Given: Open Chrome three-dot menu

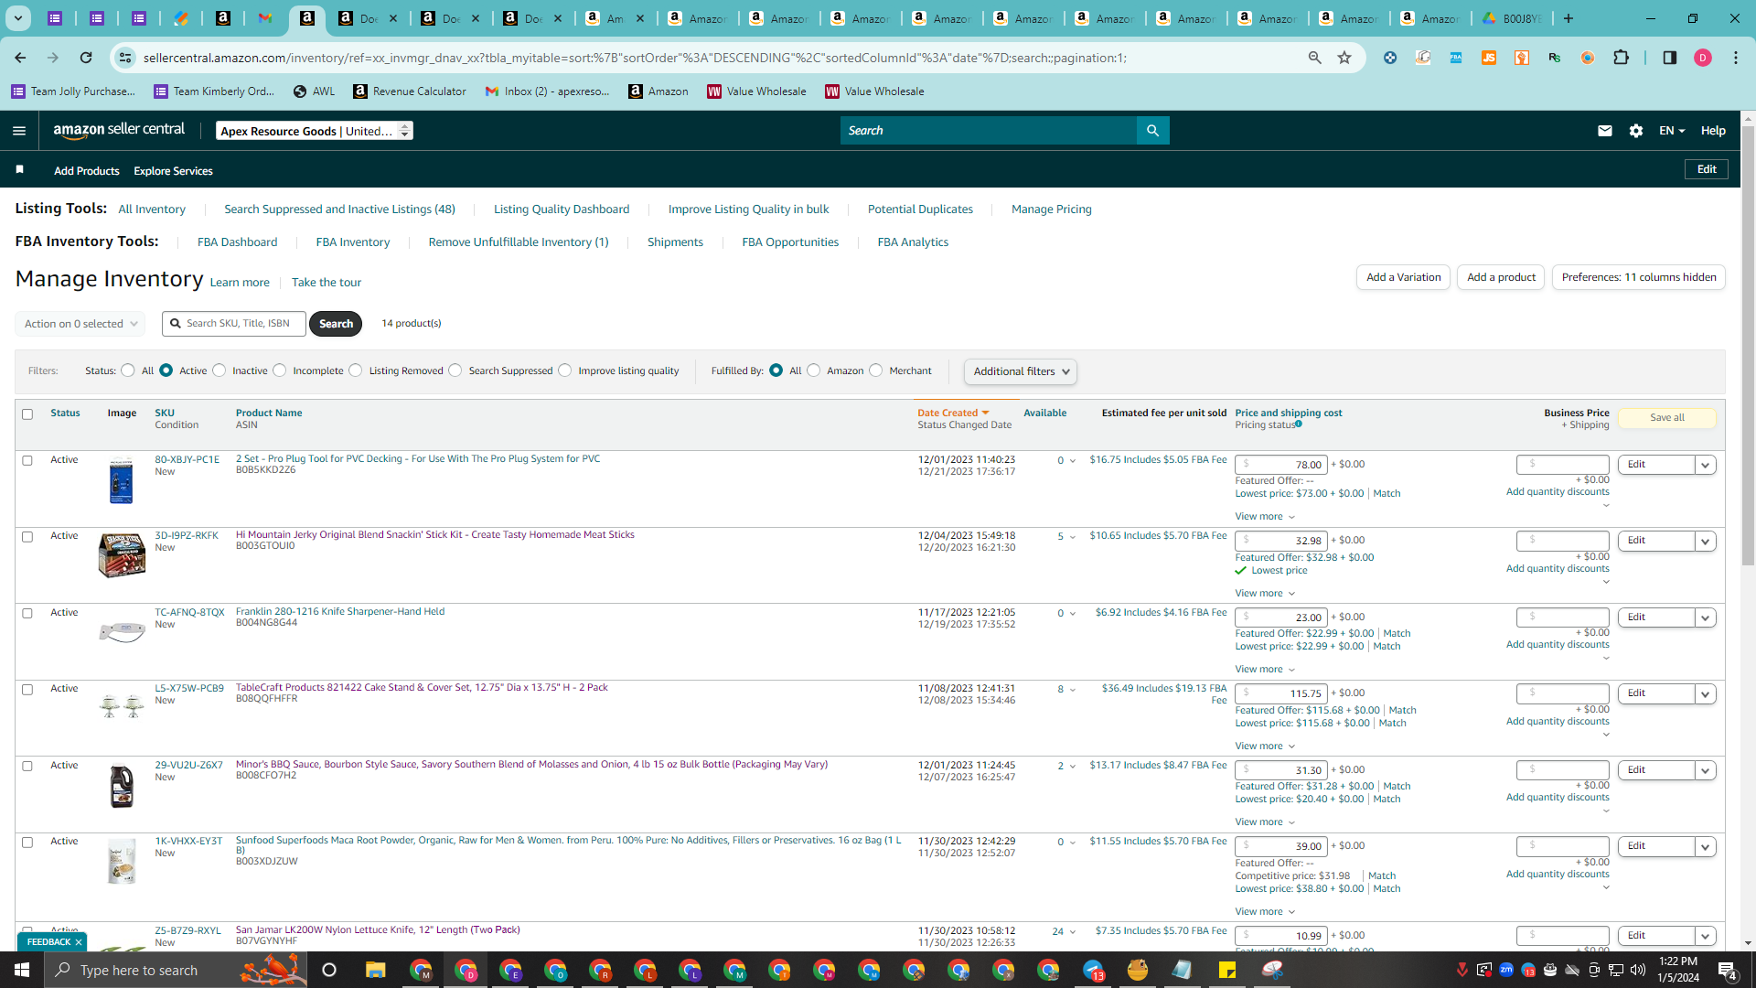Looking at the screenshot, I should point(1736,58).
